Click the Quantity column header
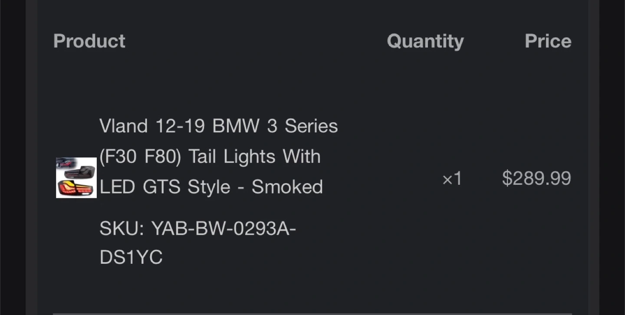The width and height of the screenshot is (625, 315). tap(425, 41)
